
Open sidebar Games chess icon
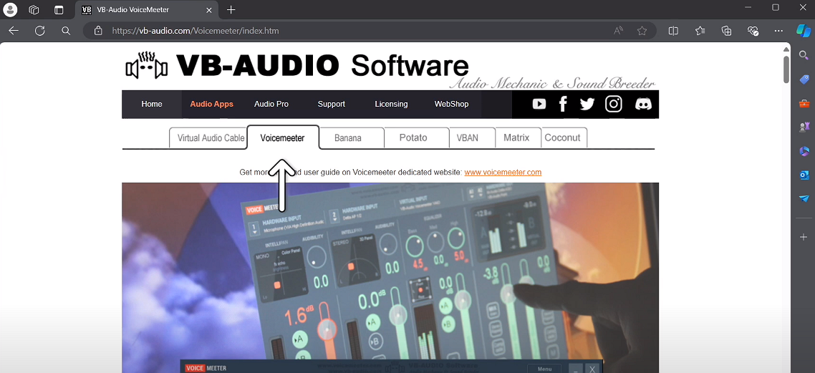(x=804, y=127)
